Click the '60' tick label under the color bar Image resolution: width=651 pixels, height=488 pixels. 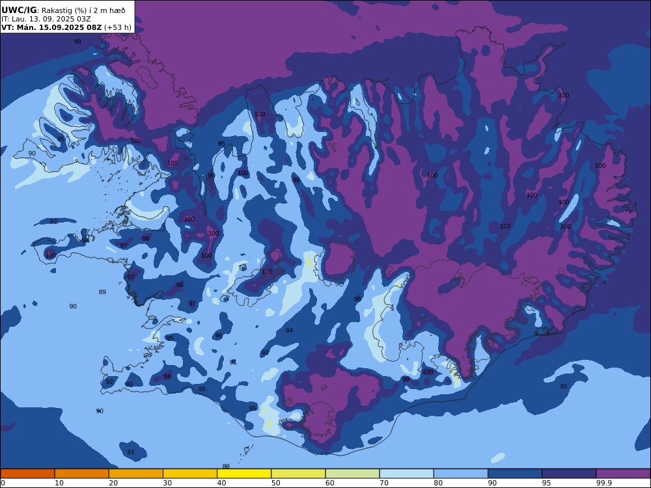329,483
